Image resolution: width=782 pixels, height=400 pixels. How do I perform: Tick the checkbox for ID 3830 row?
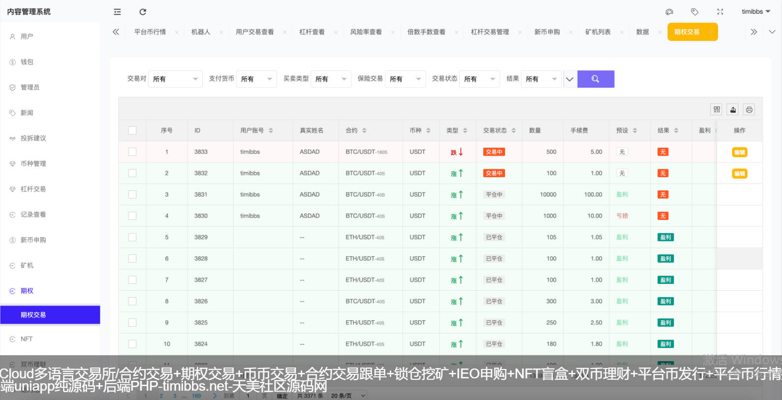[x=132, y=216]
